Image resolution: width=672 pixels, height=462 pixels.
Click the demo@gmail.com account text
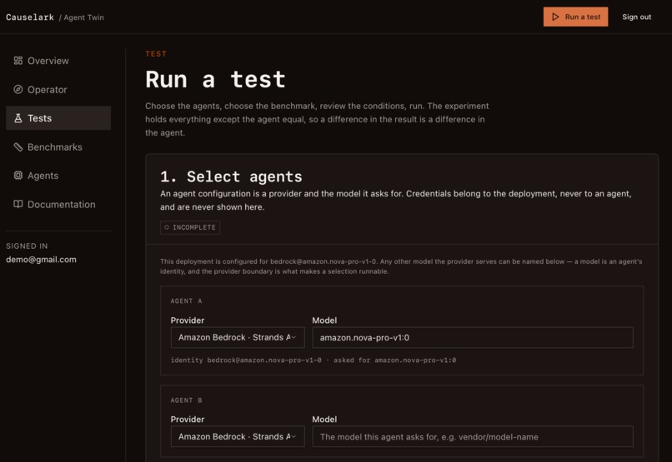(x=41, y=260)
